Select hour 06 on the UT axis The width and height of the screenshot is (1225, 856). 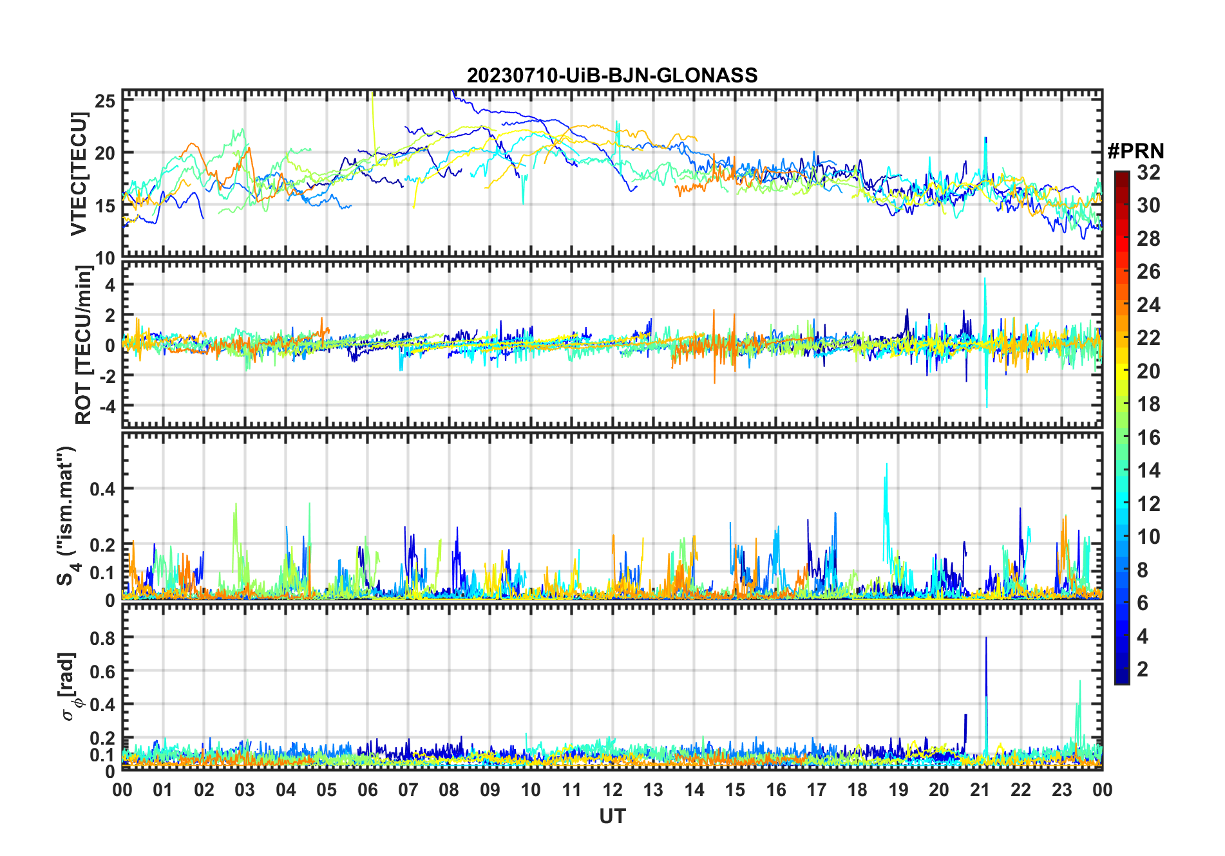coord(367,790)
